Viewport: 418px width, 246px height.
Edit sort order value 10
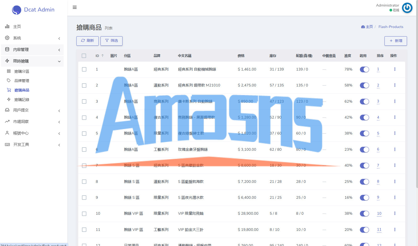tap(379, 213)
